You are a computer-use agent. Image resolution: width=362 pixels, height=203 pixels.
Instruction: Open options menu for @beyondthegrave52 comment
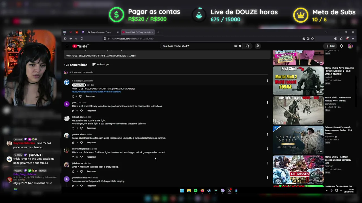(267, 149)
